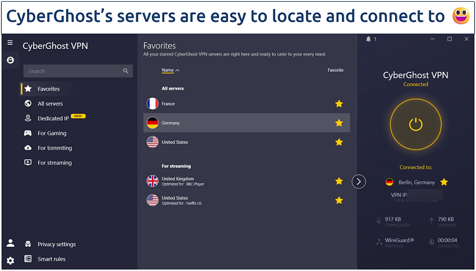Image resolution: width=476 pixels, height=271 pixels.
Task: Open the hamburger menu icon
Action: pos(9,43)
